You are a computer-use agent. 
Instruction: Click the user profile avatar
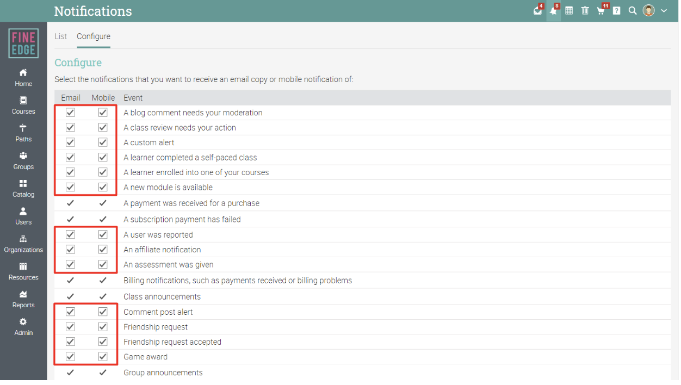(x=648, y=11)
